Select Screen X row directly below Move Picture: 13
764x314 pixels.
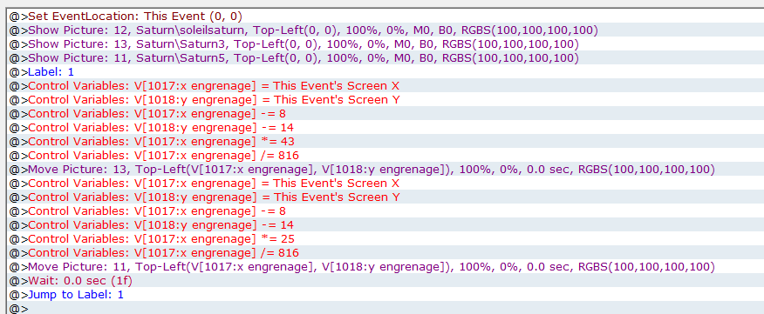(385, 184)
